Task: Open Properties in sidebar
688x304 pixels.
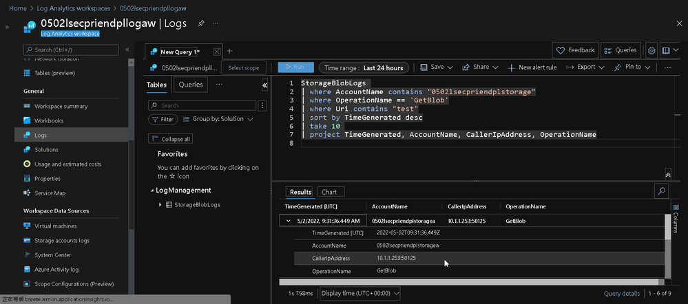Action: click(48, 179)
